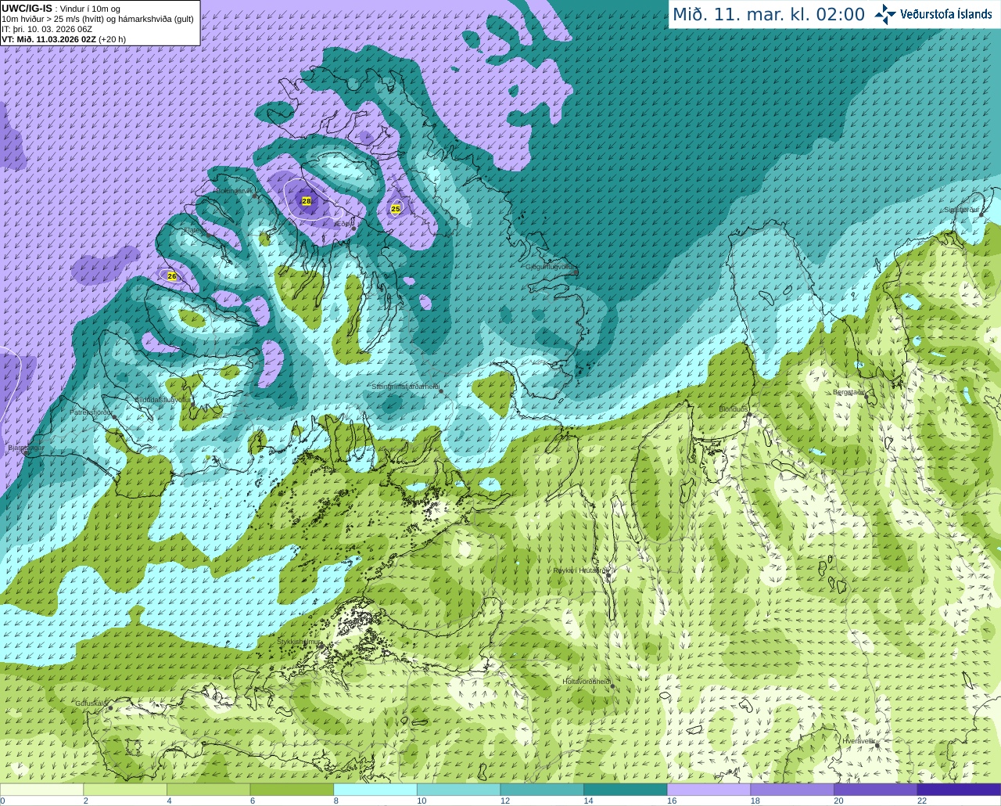This screenshot has height=806, width=1001.
Task: Select the Blönduós station dot
Action: (749, 414)
